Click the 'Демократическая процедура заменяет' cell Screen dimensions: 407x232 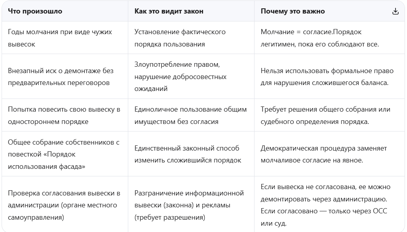(330, 154)
